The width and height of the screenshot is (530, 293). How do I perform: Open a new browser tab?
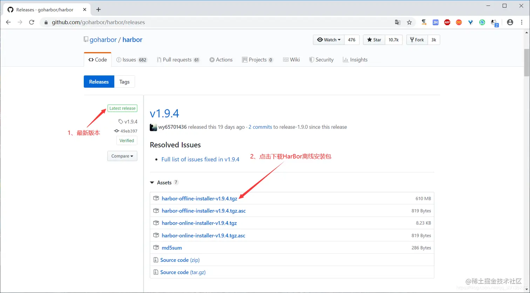(98, 9)
